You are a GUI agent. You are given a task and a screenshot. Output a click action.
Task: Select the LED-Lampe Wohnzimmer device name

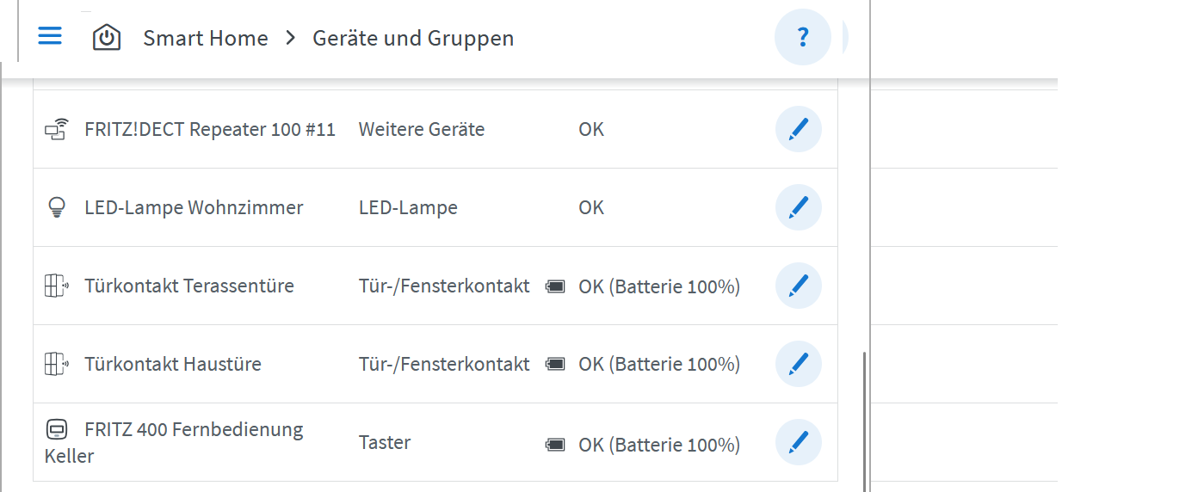point(194,207)
